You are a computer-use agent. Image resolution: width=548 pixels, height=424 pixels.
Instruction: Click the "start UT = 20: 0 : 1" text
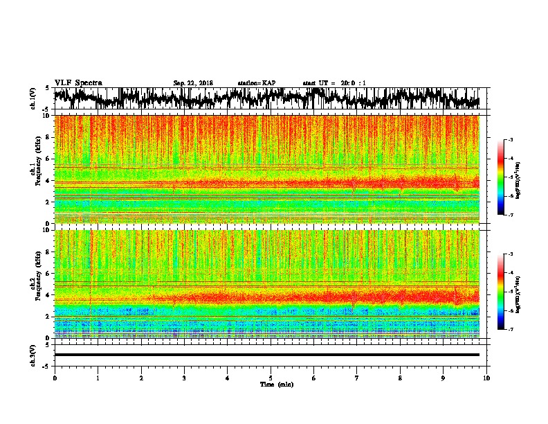point(334,83)
